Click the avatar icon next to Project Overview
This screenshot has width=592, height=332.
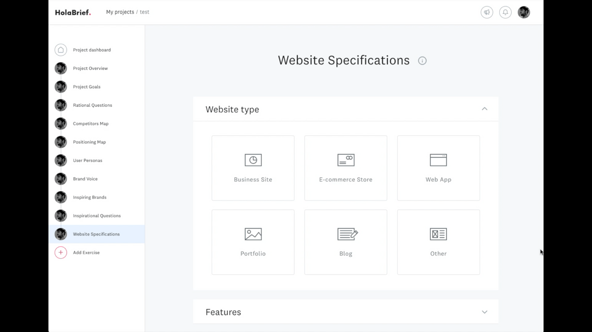tap(61, 68)
